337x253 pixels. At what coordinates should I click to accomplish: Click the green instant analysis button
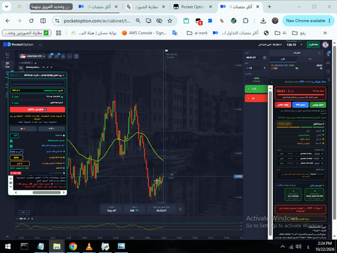pyautogui.click(x=317, y=105)
